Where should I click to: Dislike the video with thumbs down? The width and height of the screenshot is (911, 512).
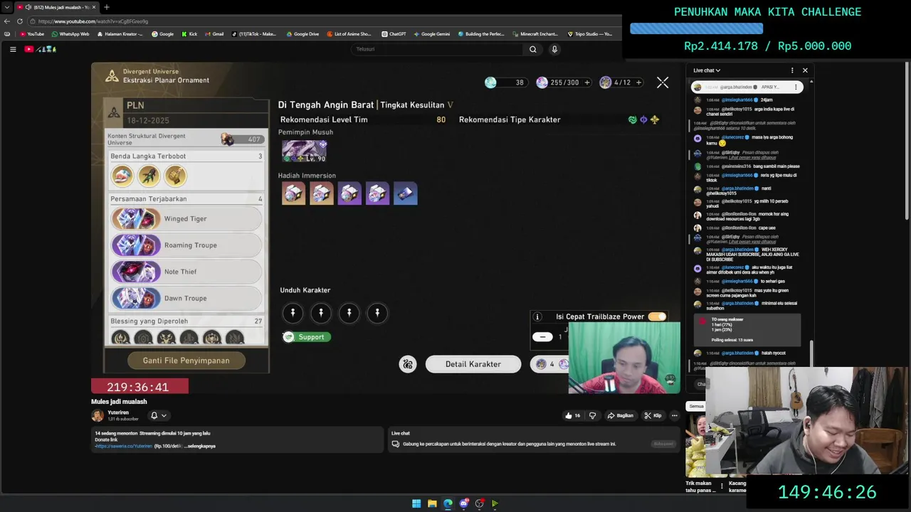click(592, 415)
